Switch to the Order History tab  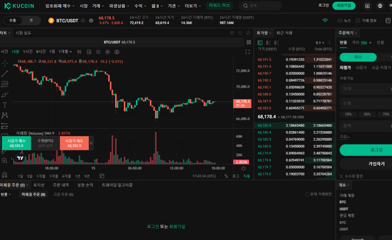coord(61,185)
